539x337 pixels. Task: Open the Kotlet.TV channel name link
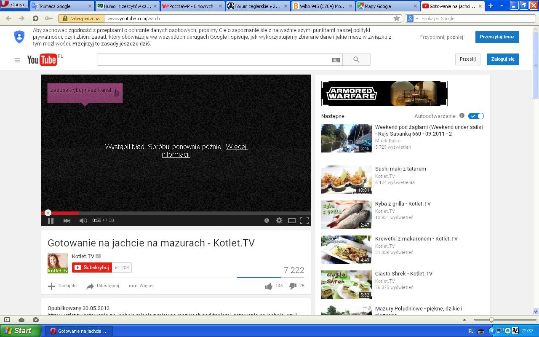(83, 256)
